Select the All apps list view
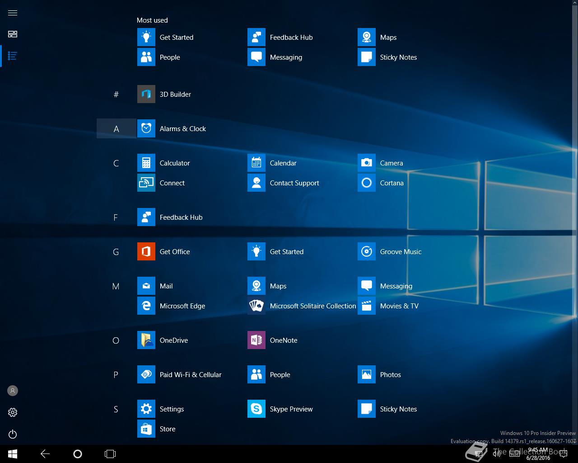This screenshot has width=578, height=463. pyautogui.click(x=13, y=56)
